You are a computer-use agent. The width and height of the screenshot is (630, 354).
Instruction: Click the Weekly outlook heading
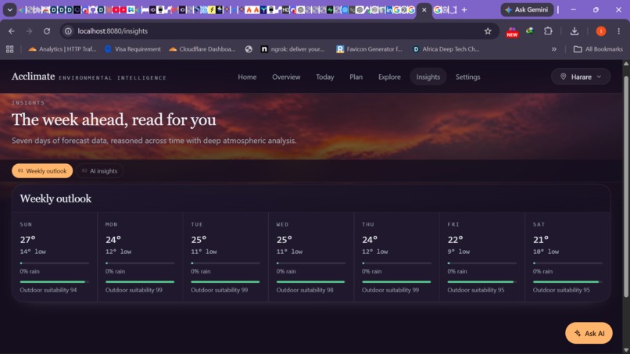coord(55,198)
